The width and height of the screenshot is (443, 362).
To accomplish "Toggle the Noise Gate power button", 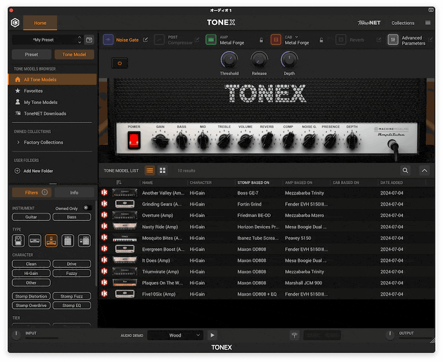I will tap(120, 63).
